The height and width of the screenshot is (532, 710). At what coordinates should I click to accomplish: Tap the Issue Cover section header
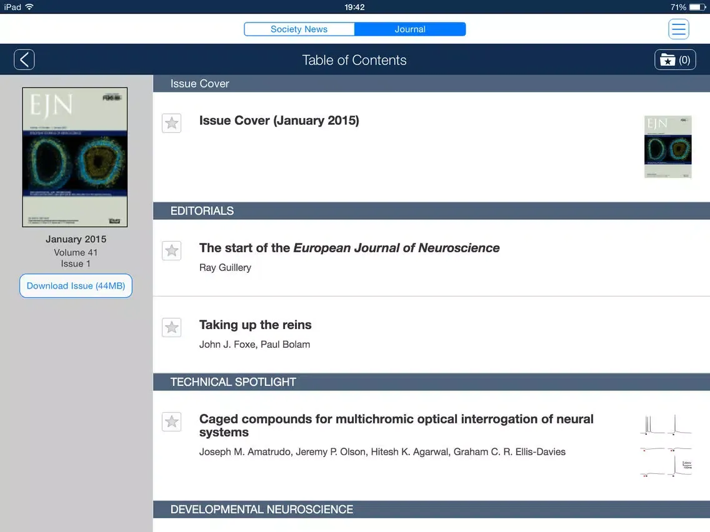click(431, 84)
